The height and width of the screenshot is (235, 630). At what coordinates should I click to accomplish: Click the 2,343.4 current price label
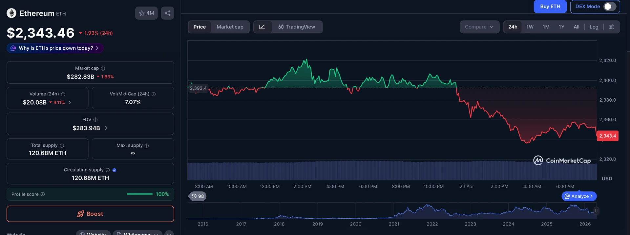tap(607, 136)
